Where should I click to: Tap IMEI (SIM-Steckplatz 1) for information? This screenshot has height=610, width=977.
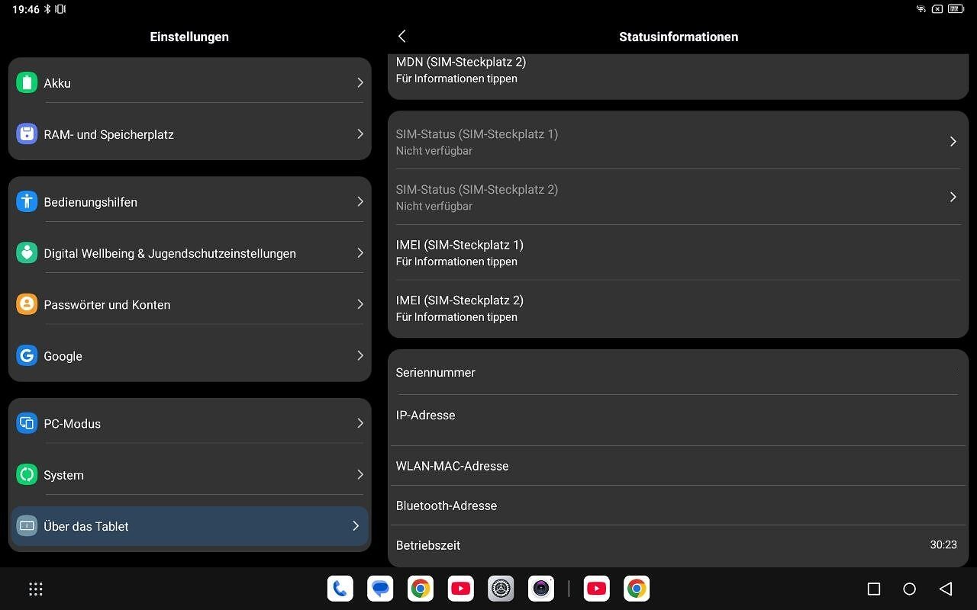click(x=678, y=252)
